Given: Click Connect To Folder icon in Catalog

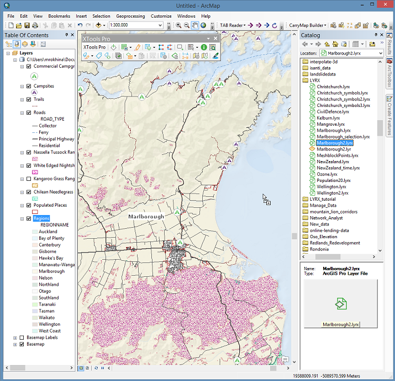Looking at the screenshot, I should pyautogui.click(x=372, y=44).
